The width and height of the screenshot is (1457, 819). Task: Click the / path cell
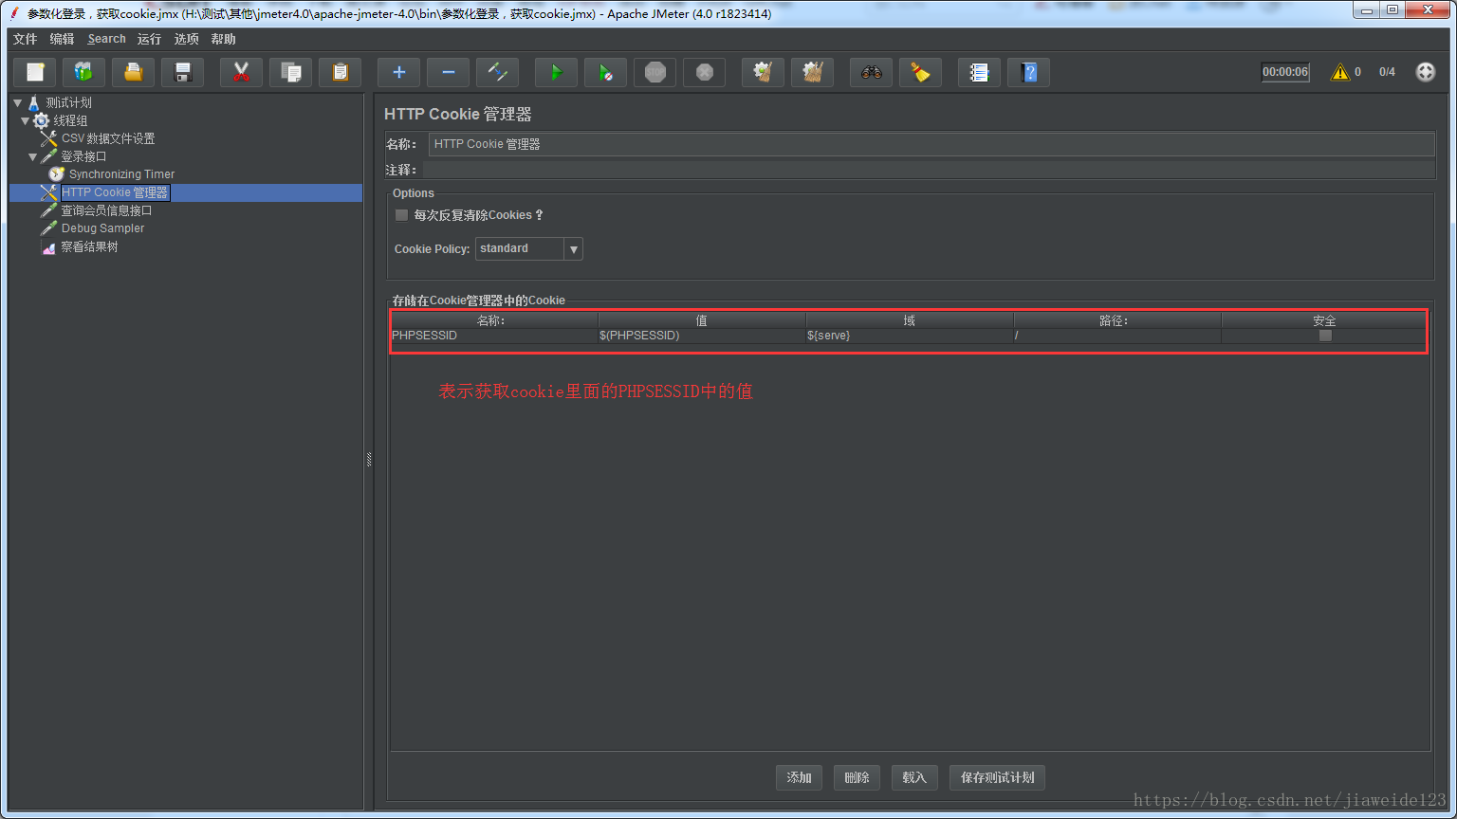click(x=1117, y=336)
